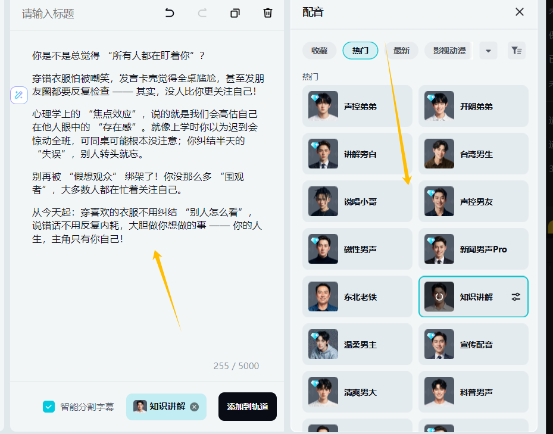Select the 影视动漫 category tab

point(449,51)
